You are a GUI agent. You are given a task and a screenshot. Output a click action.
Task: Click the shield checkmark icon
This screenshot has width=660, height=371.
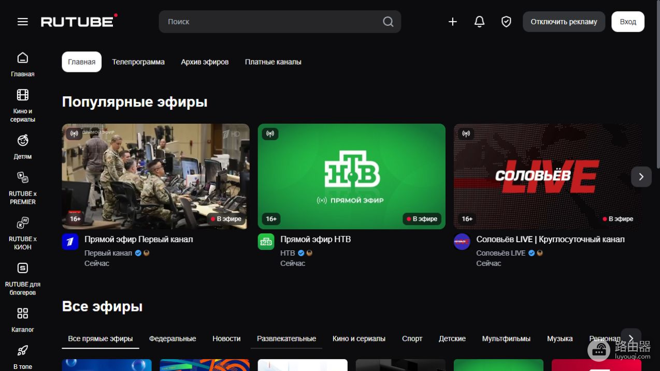[x=507, y=22]
